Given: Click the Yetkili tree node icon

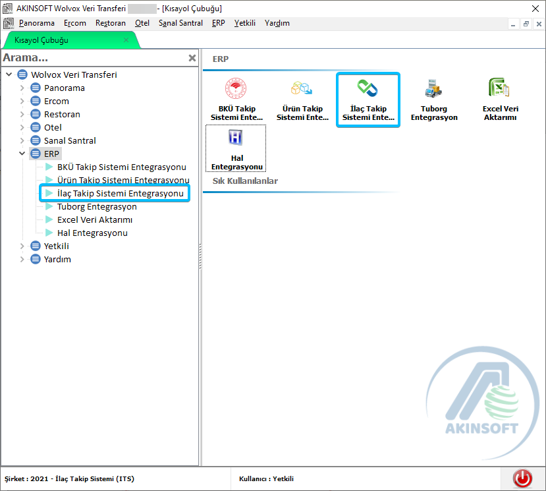Looking at the screenshot, I should coord(36,246).
